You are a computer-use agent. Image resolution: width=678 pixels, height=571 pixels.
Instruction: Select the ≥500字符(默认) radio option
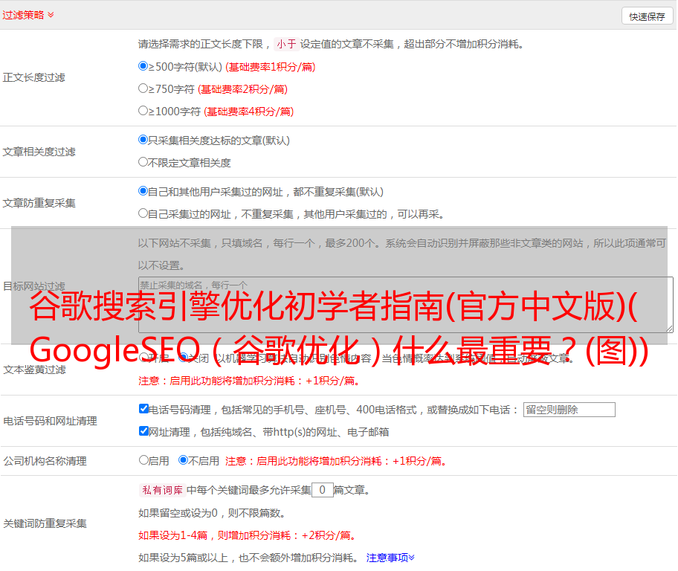(143, 65)
